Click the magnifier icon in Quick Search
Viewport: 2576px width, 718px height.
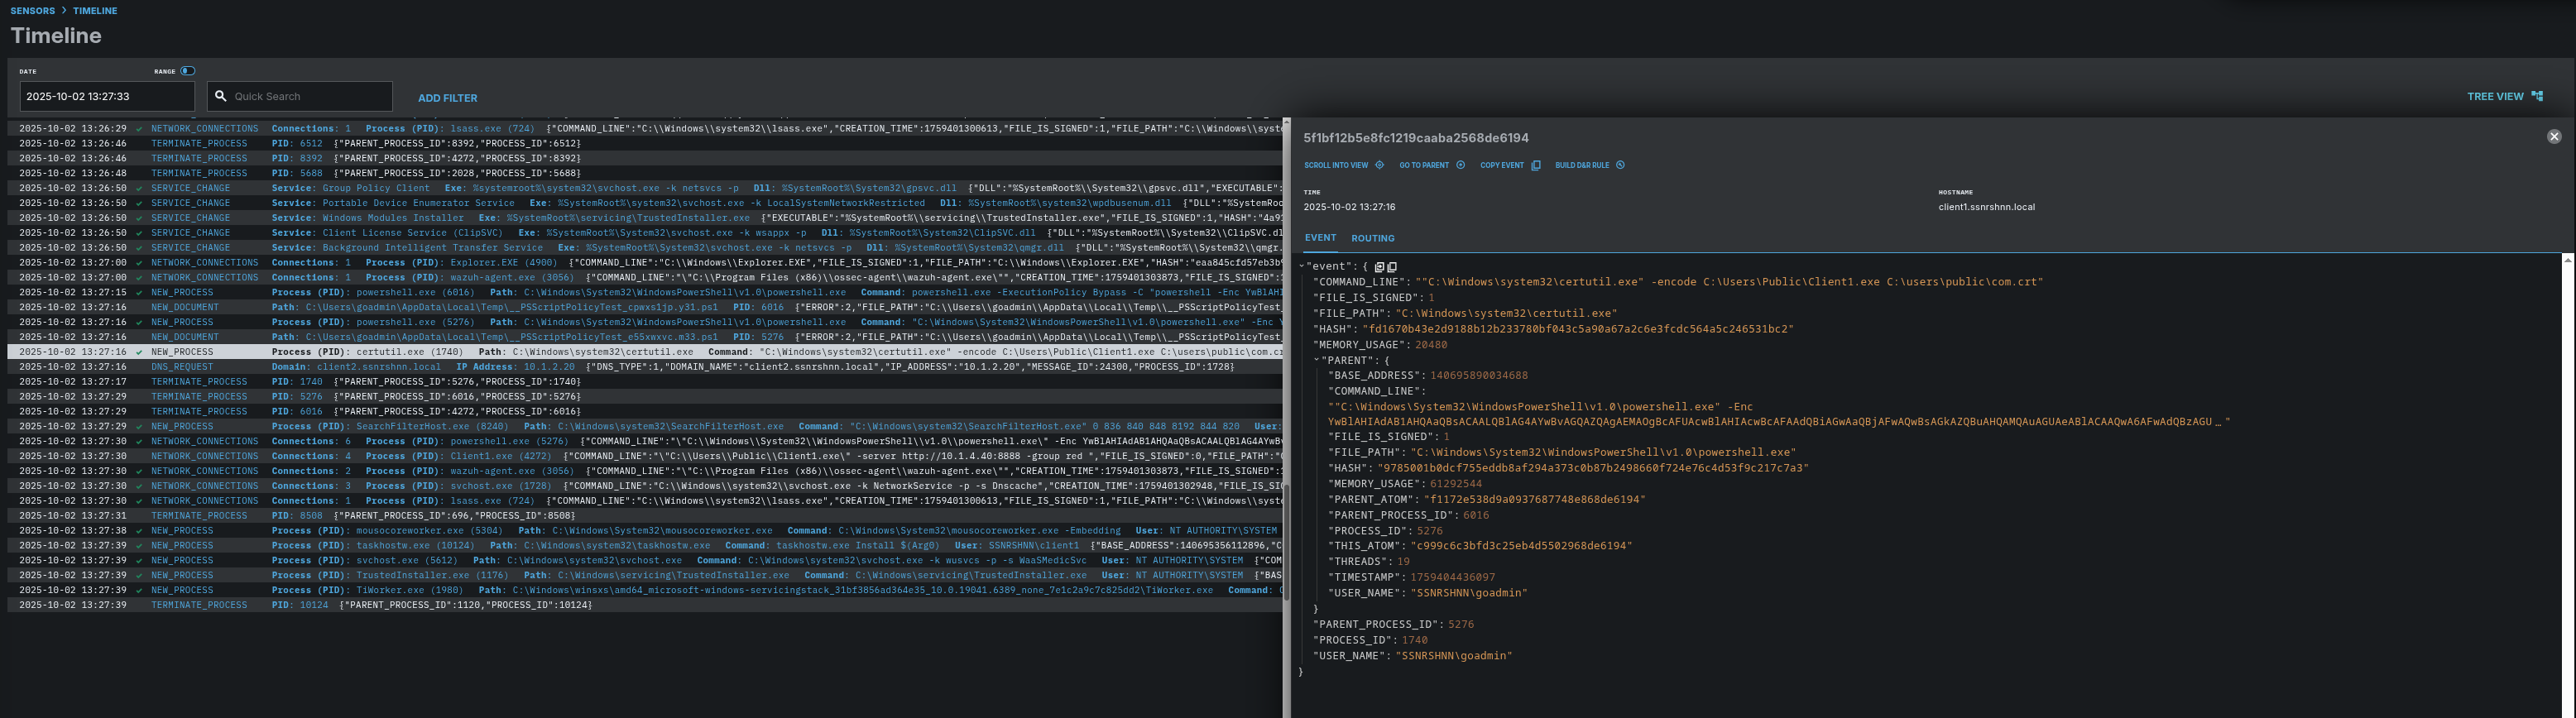click(x=221, y=97)
